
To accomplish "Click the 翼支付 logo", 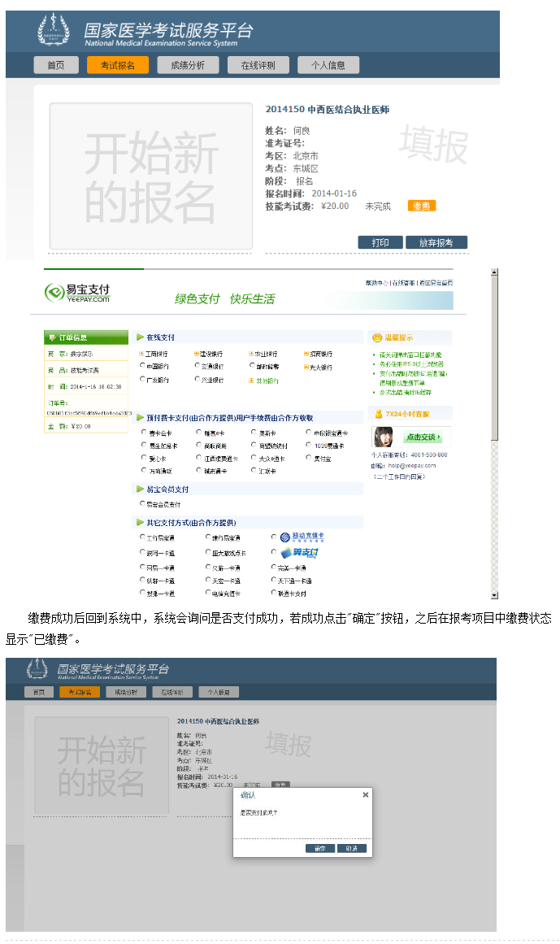I will click(298, 552).
